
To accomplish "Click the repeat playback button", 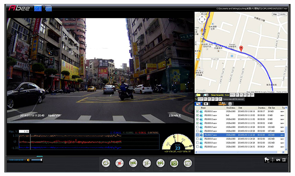I will [105, 163].
